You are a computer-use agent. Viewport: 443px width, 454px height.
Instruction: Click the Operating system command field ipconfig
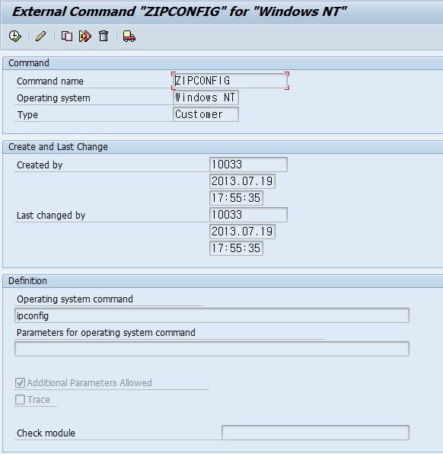(x=212, y=315)
